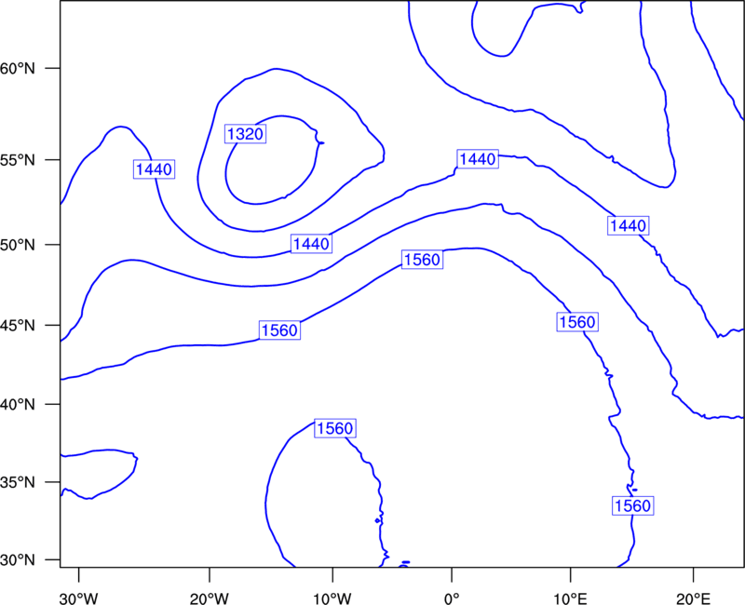Click the 1560 label near 45°N, 10°E
745x605 pixels.
[x=577, y=322]
